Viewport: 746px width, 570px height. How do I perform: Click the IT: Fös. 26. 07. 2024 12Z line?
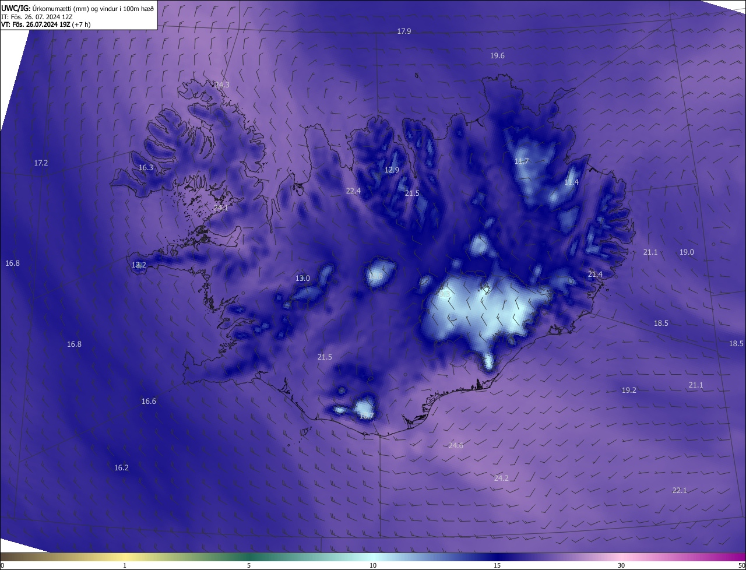click(x=37, y=16)
